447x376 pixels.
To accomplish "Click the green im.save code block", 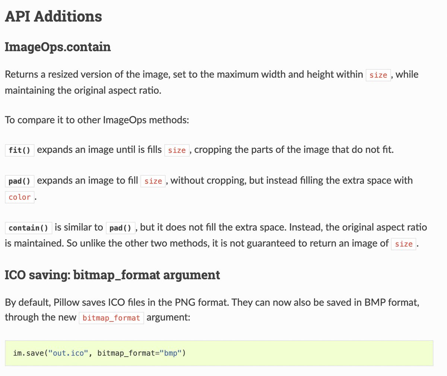I will pyautogui.click(x=219, y=352).
